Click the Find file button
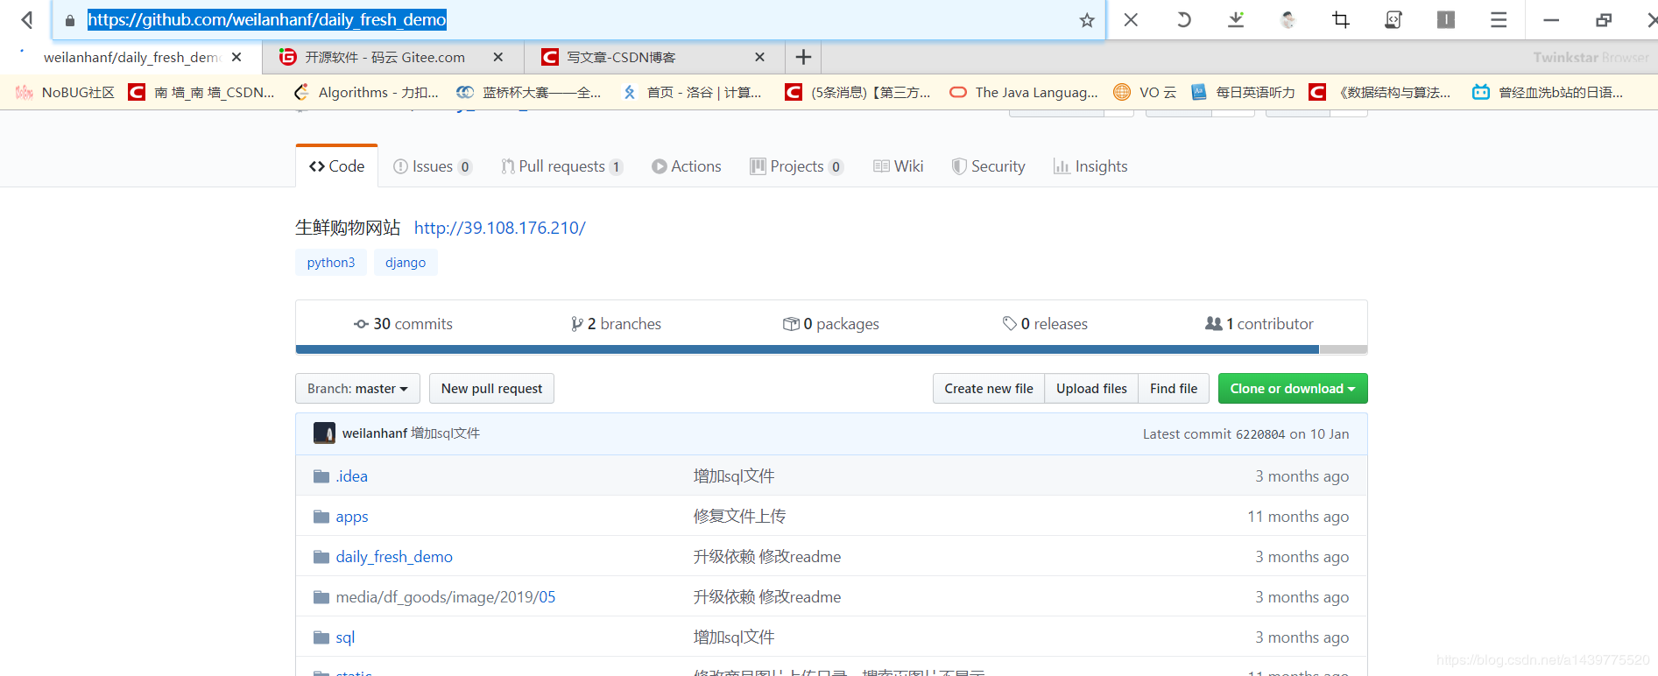 pos(1174,389)
